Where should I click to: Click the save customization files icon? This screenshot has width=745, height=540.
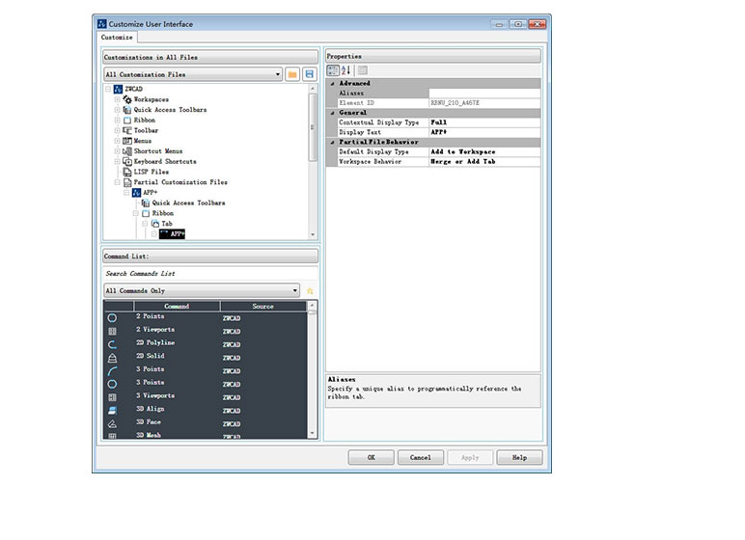click(x=310, y=74)
